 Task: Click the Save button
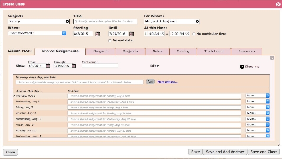tap(196, 152)
